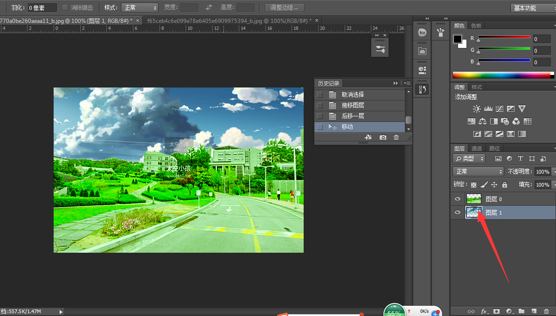Viewport: 556px width, 316px height.
Task: Click the 调整边缘... button
Action: [x=284, y=8]
